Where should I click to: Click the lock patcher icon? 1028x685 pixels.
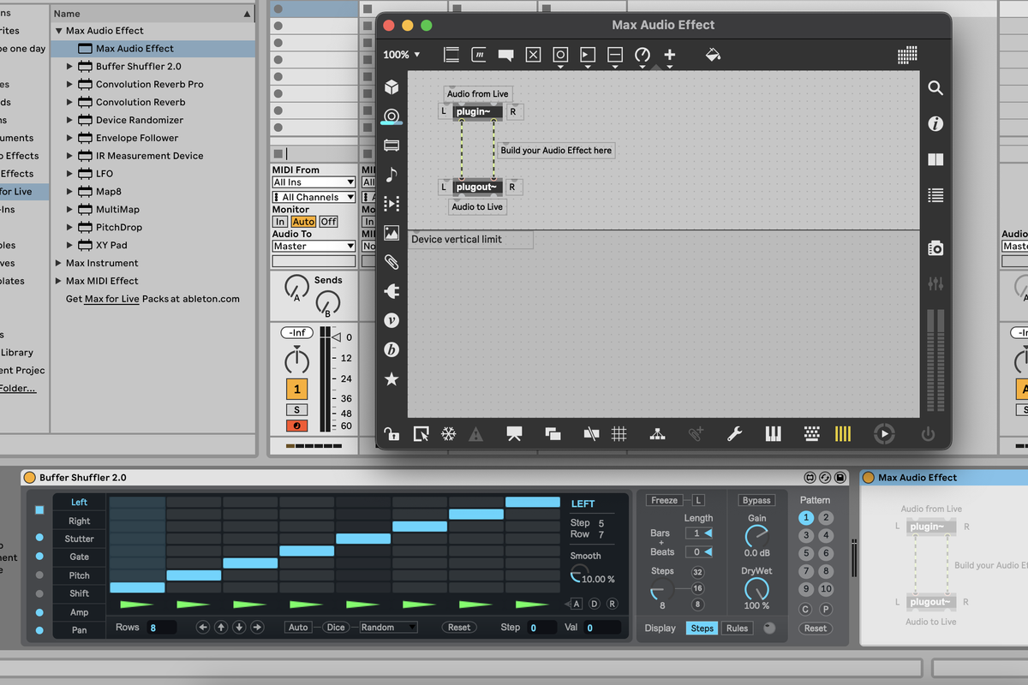point(391,434)
